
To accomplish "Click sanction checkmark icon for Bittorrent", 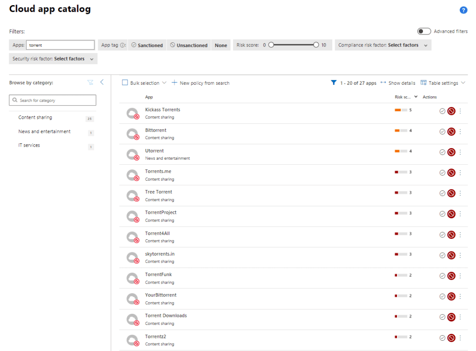I will [x=442, y=131].
